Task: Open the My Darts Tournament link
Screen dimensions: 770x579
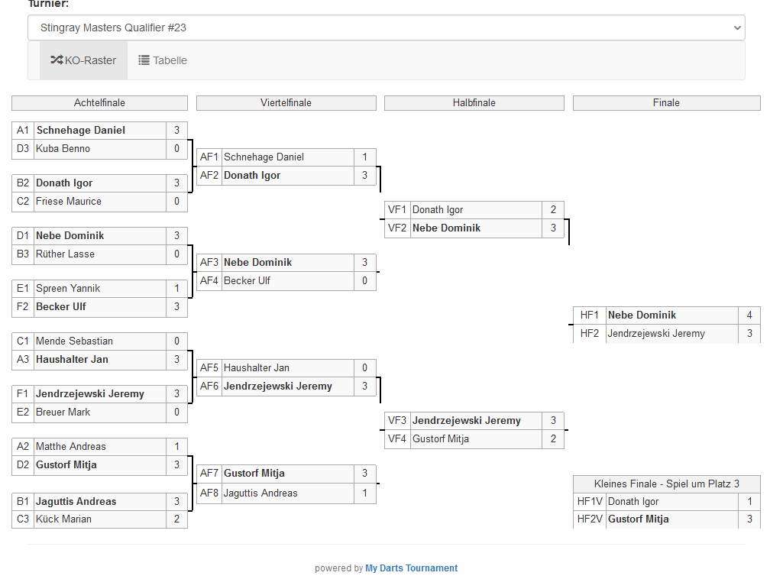Action: [x=411, y=568]
